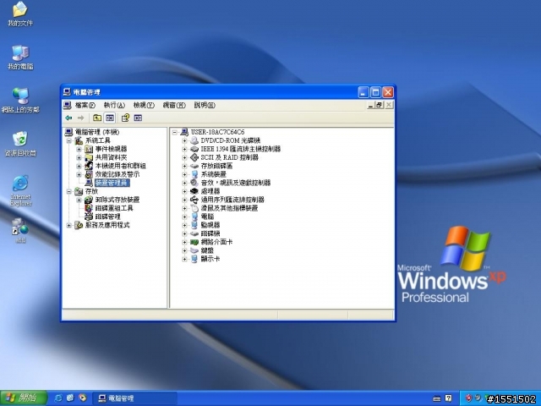This screenshot has width=541, height=406.
Task: Select the DVD/CD-ROM 光碟機 device icon
Action: pyautogui.click(x=194, y=140)
